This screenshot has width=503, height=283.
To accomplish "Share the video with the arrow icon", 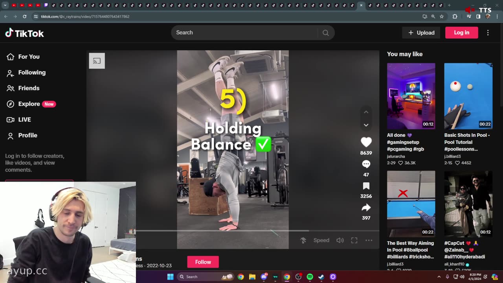I will [x=366, y=208].
